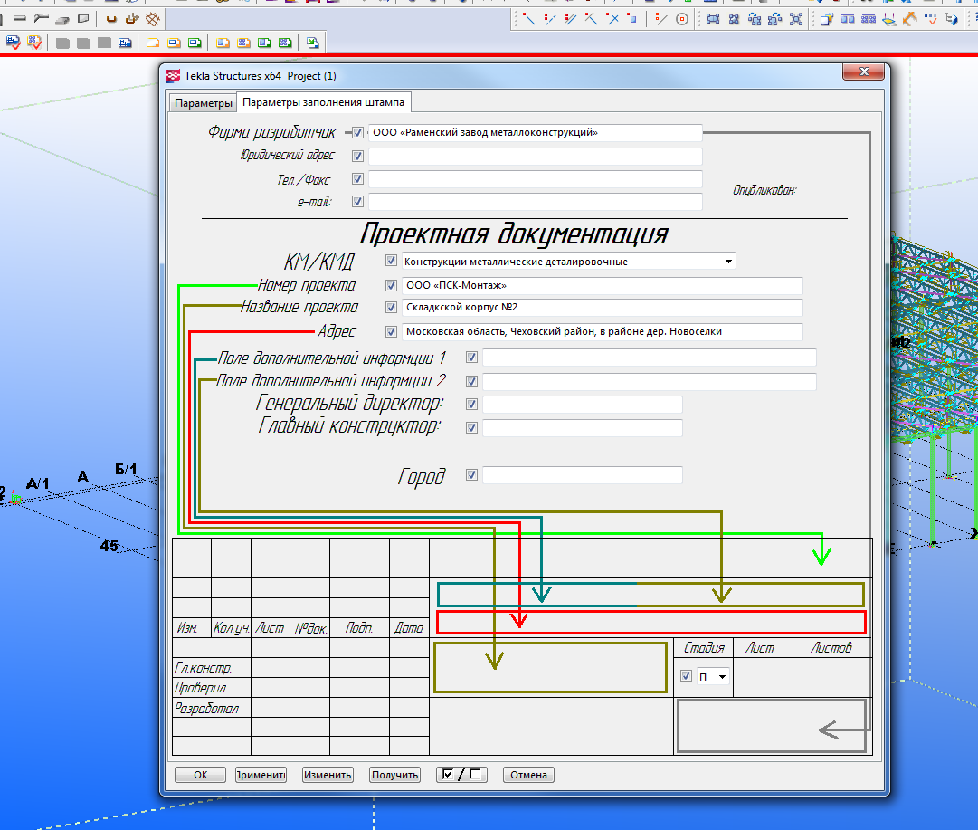The width and height of the screenshot is (978, 830).
Task: Toggle the Город checkbox
Action: click(470, 475)
